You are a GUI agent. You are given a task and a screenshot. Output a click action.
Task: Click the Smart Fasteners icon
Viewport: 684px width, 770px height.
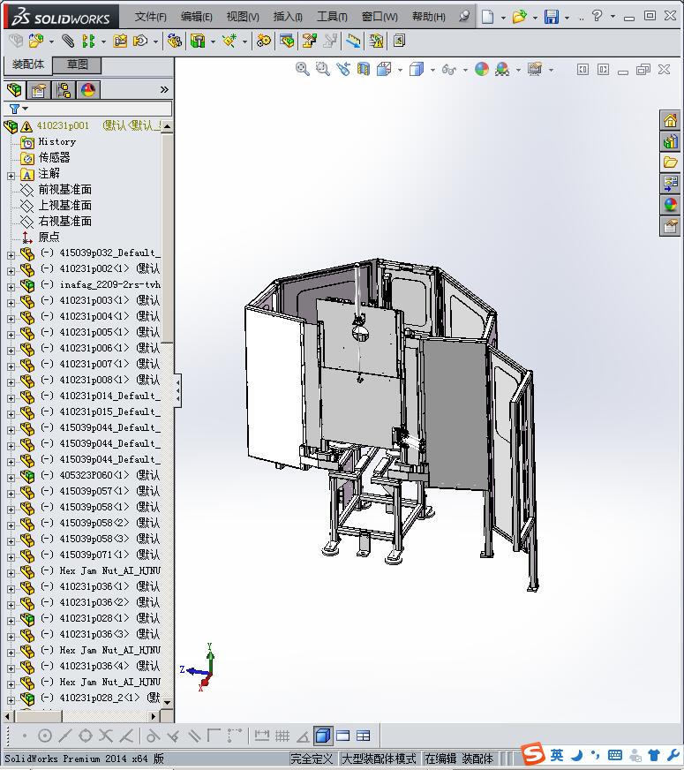click(x=120, y=41)
